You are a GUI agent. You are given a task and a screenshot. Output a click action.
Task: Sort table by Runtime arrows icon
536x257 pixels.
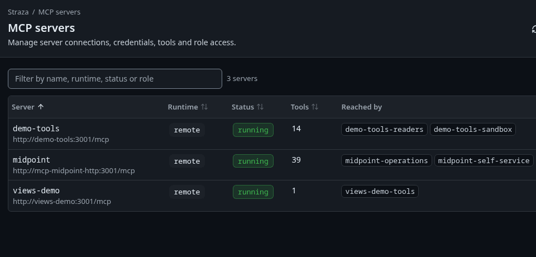pos(204,107)
